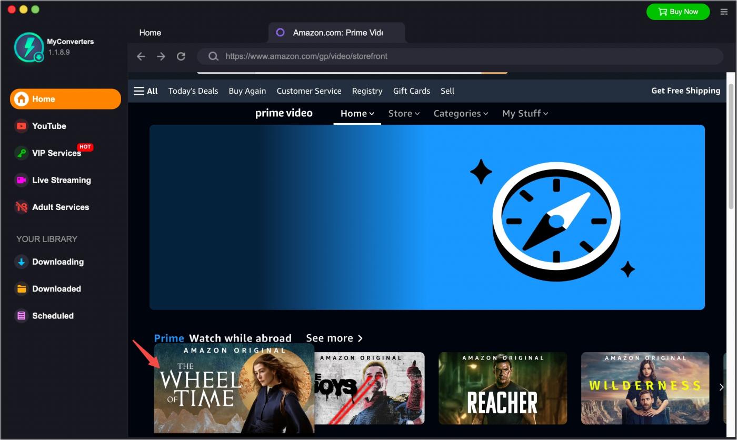Click the page vertical scrollbar
This screenshot has width=737, height=440.
731,146
